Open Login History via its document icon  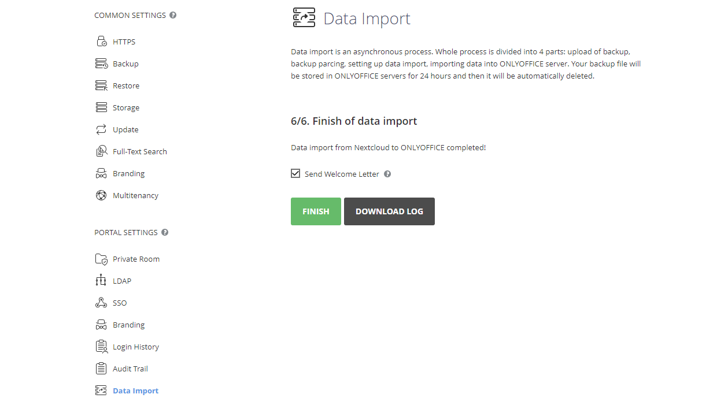click(x=101, y=346)
